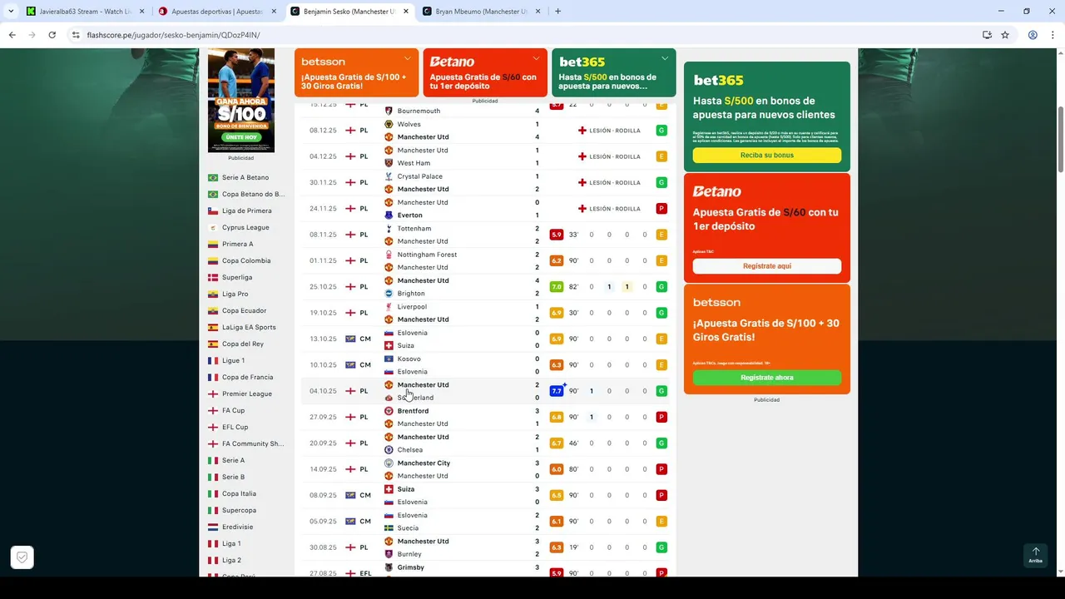This screenshot has height=599, width=1065.
Task: Click the Burnley team name
Action: [409, 554]
